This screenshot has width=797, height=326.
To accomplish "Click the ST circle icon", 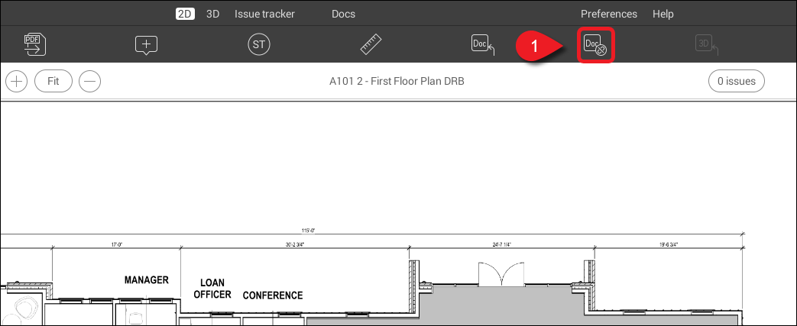I will point(259,45).
